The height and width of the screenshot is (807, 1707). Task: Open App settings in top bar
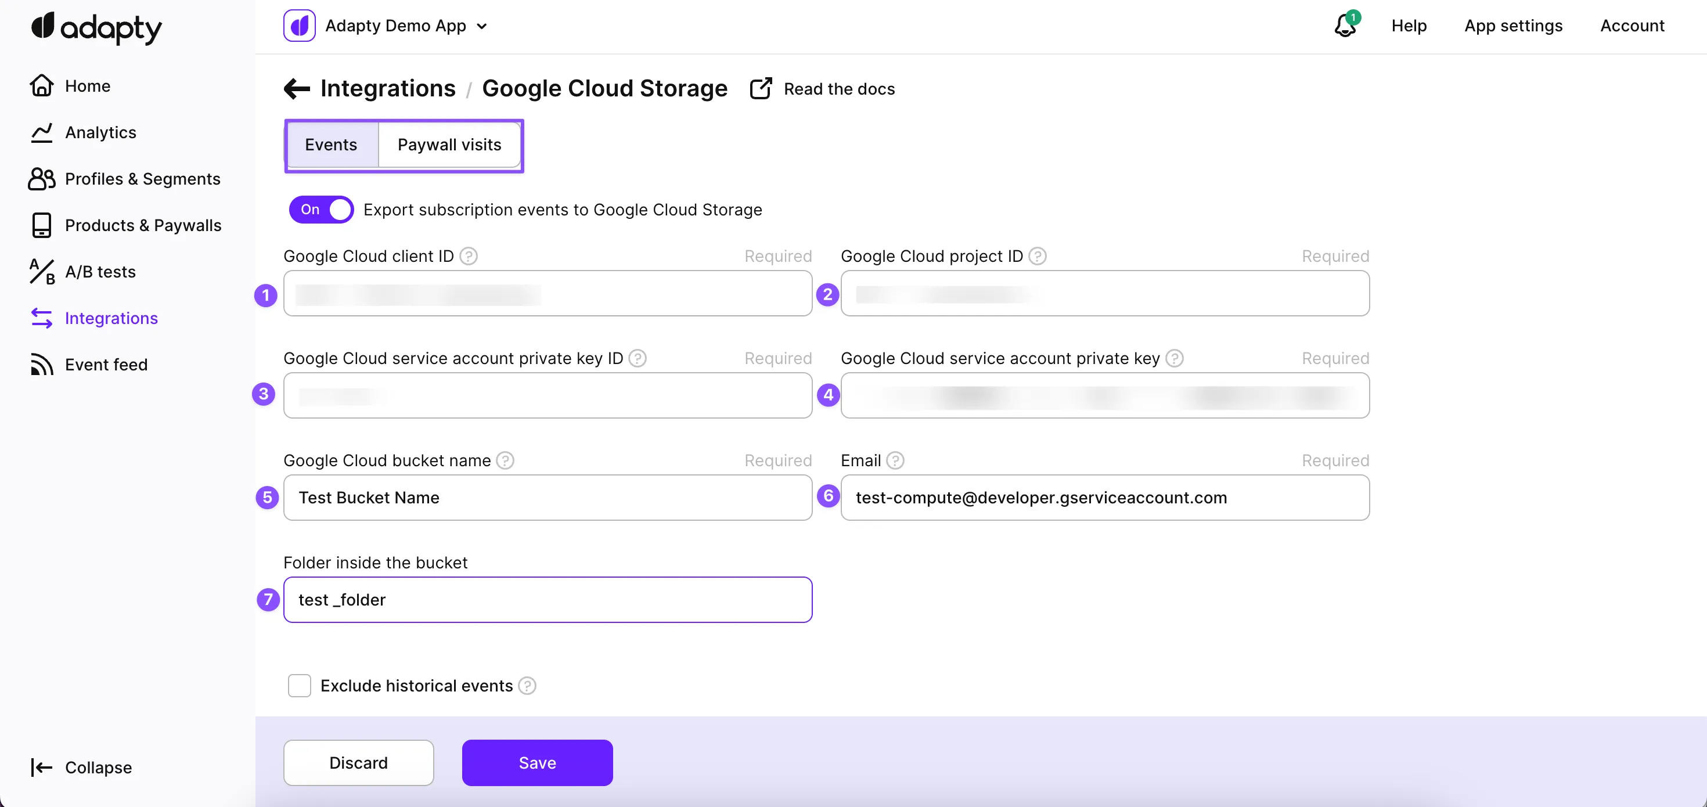click(x=1513, y=26)
